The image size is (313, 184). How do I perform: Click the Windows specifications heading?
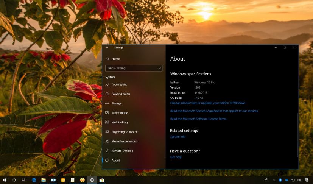pyautogui.click(x=191, y=74)
